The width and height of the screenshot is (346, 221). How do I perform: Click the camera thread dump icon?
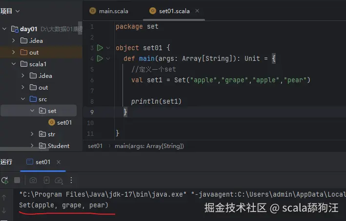(x=33, y=180)
